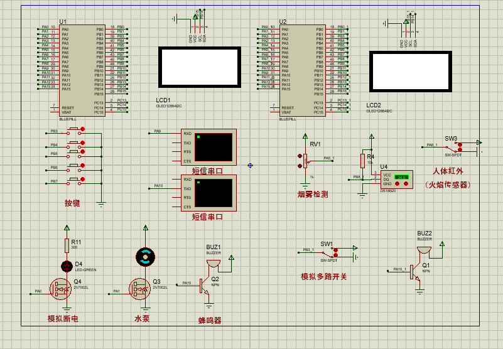Click the PA0 net label at Q4's gate

[38, 291]
